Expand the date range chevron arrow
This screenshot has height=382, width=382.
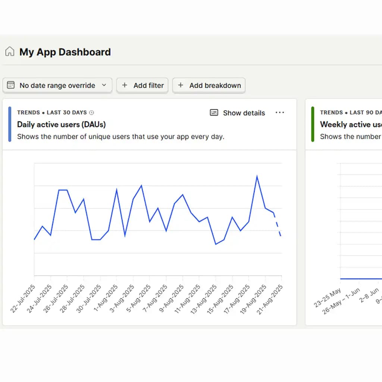pos(104,85)
